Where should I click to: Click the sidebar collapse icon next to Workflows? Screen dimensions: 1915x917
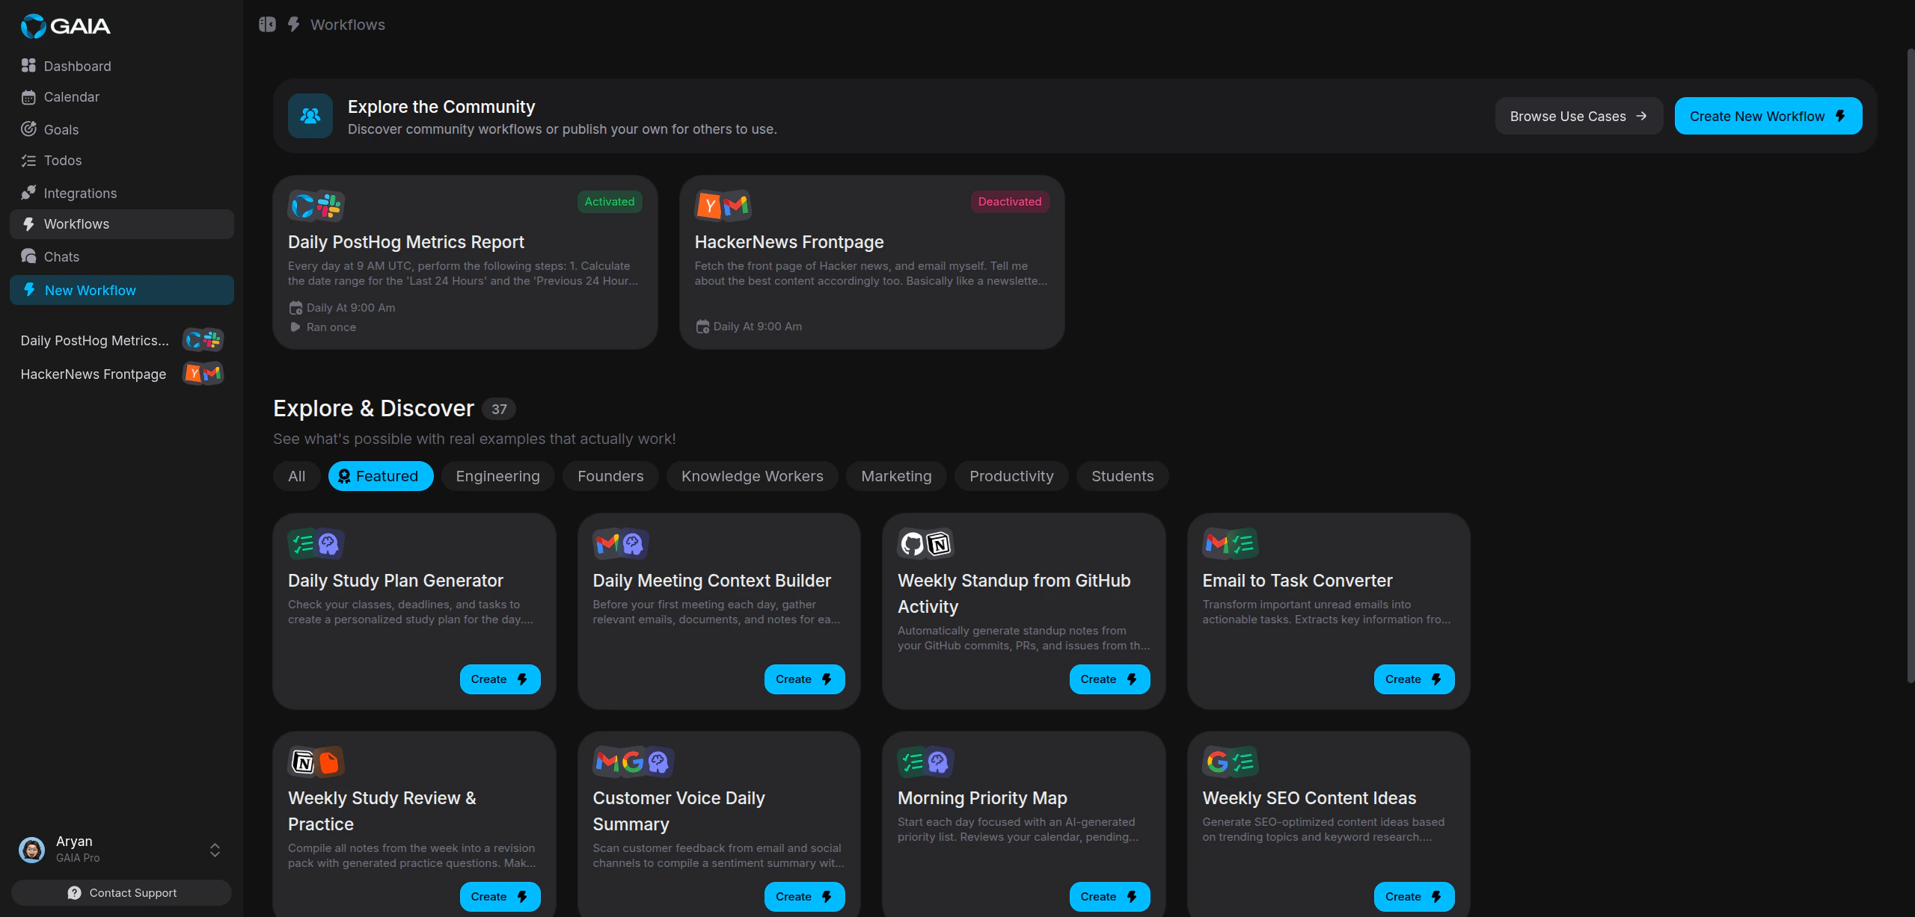267,24
